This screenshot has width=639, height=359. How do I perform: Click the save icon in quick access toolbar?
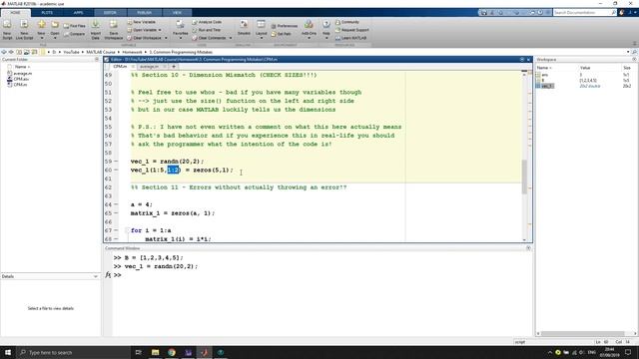point(483,13)
